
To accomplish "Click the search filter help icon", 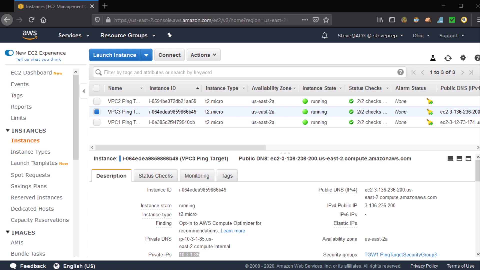I will (x=400, y=72).
